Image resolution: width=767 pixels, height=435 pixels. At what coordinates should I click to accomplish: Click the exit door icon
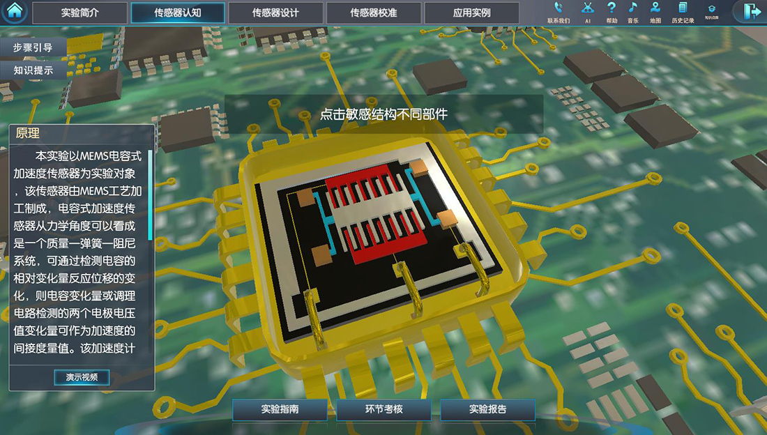point(752,12)
